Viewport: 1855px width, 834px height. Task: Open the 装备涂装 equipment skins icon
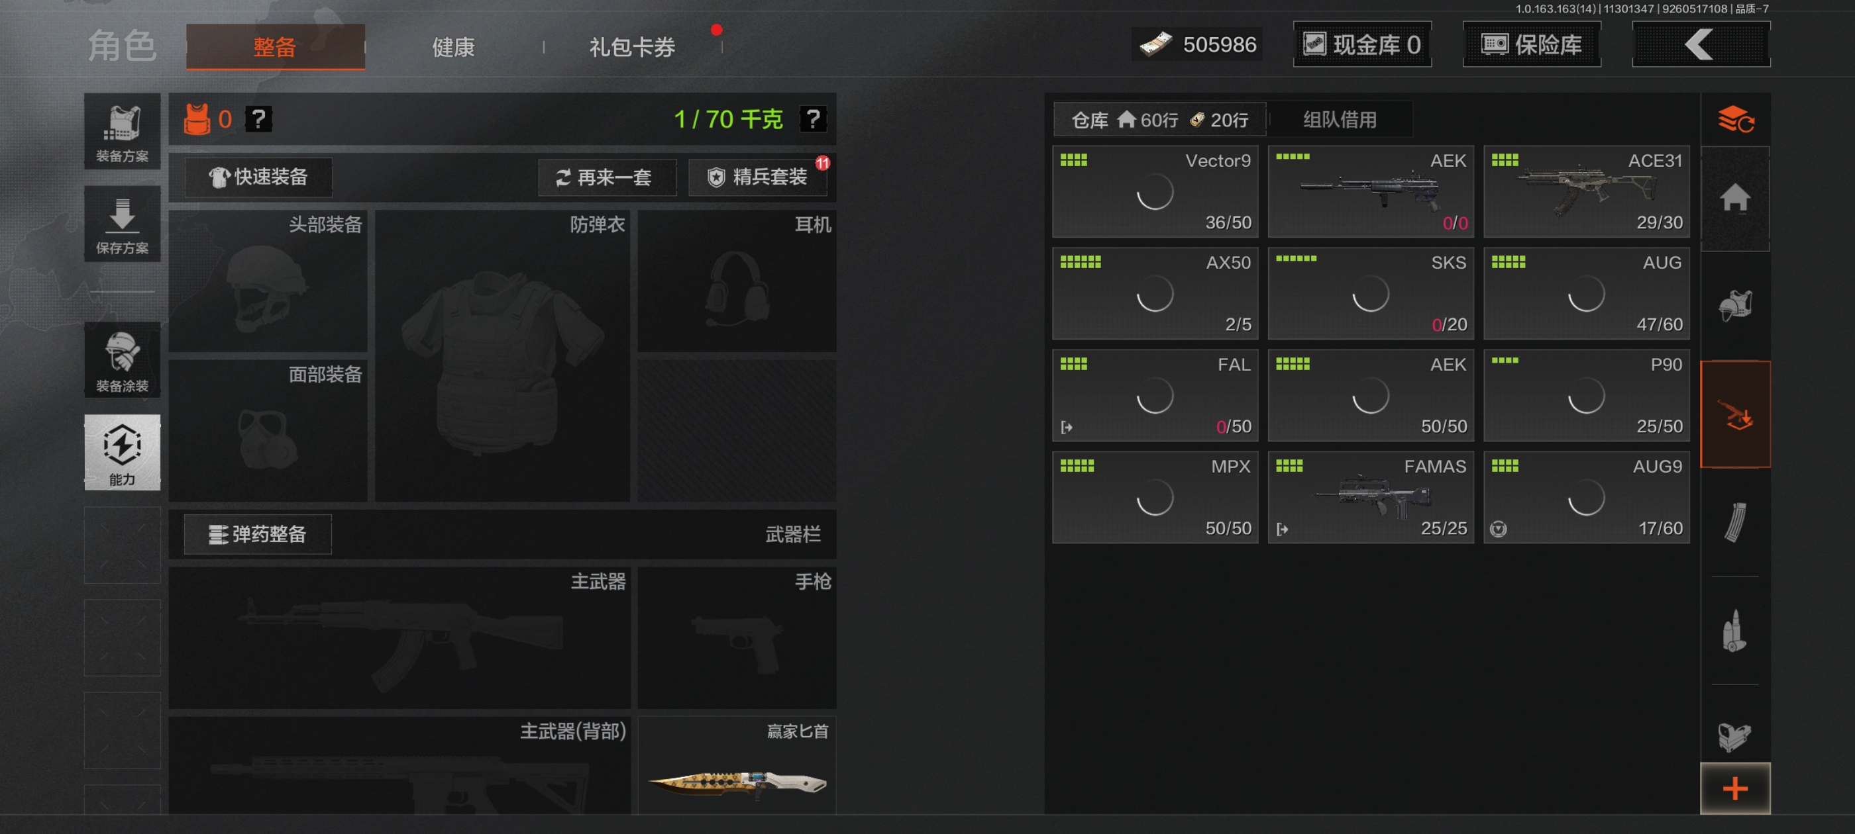coord(122,361)
